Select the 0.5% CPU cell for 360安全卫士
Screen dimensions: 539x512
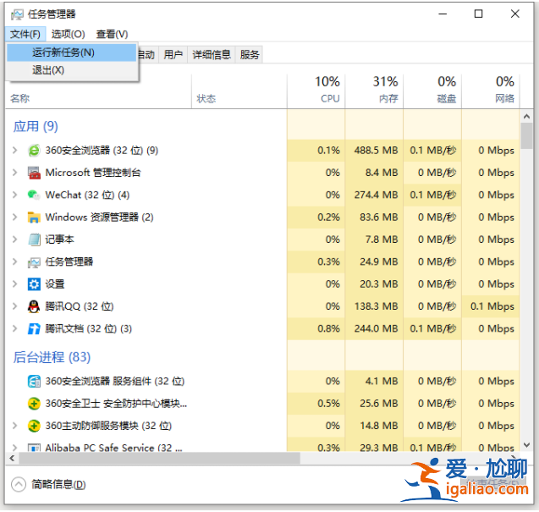tap(316, 404)
